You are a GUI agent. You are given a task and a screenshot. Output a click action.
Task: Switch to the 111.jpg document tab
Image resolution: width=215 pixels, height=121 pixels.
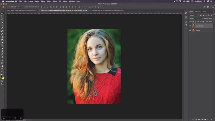[21, 10]
